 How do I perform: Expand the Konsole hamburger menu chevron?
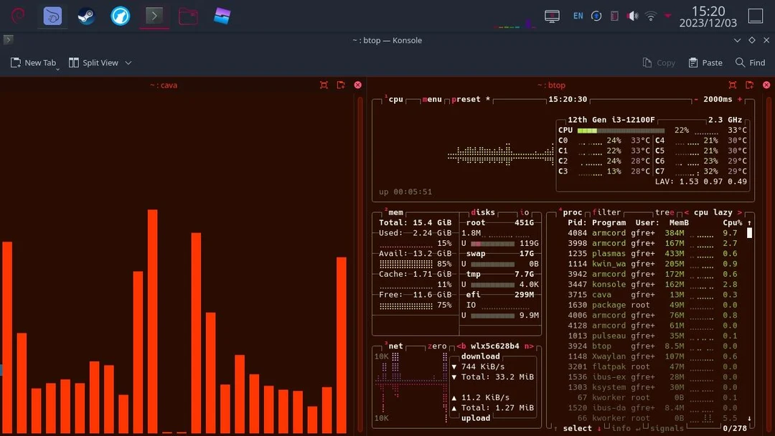pos(737,40)
